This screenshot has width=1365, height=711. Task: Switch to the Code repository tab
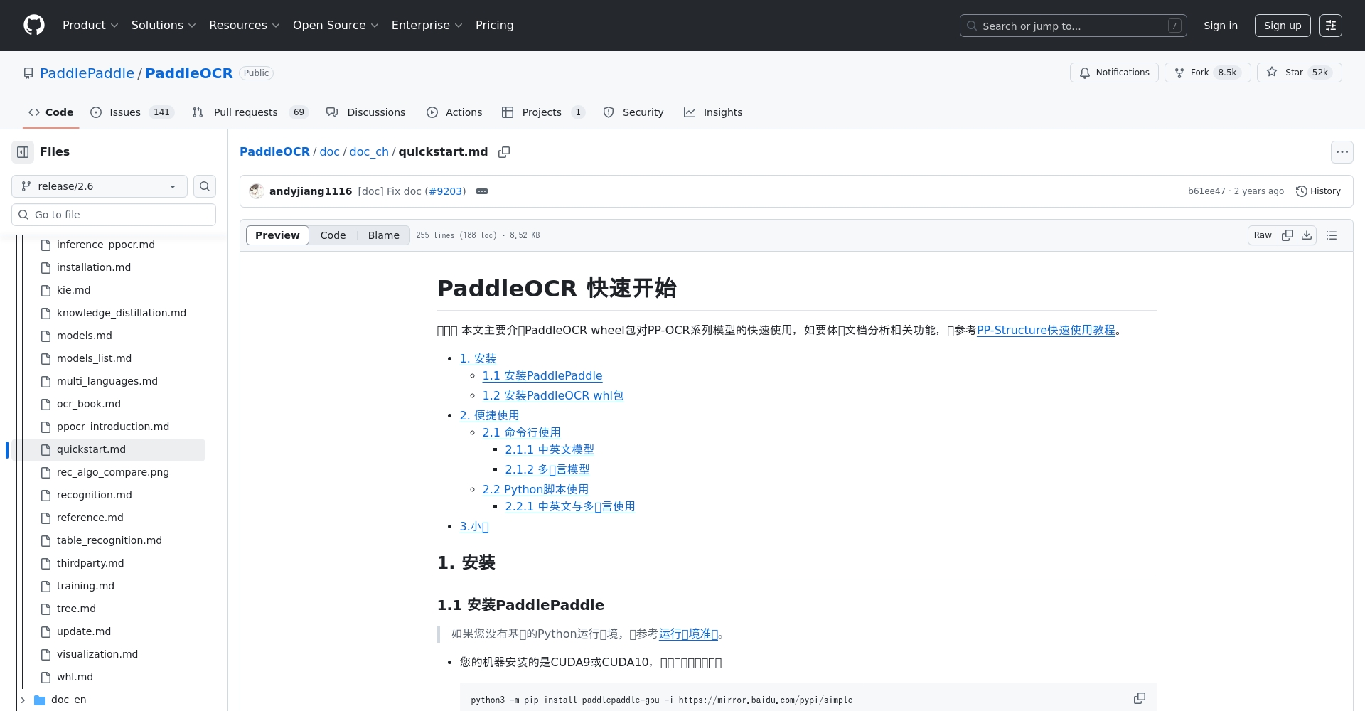tap(50, 112)
